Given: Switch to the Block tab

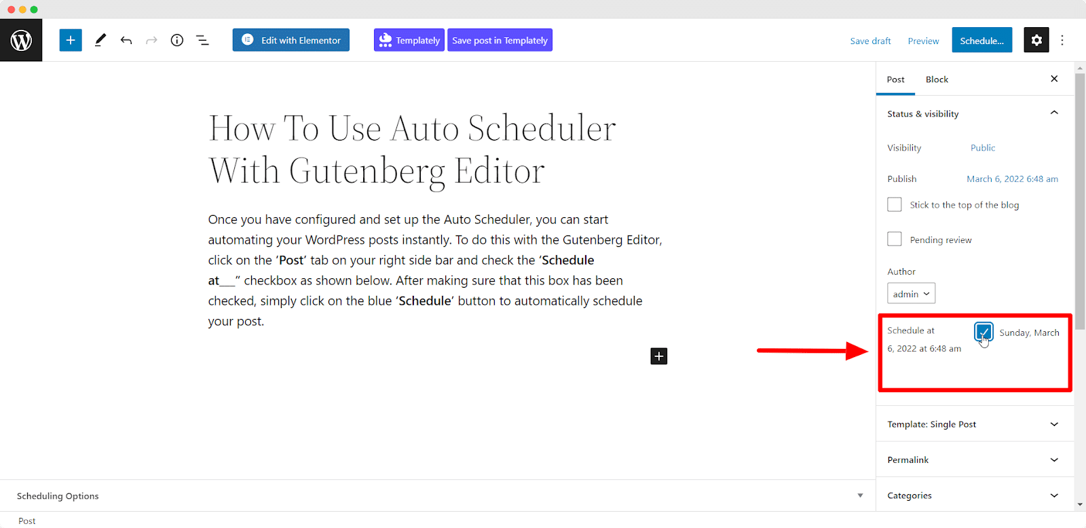Looking at the screenshot, I should click(x=937, y=79).
